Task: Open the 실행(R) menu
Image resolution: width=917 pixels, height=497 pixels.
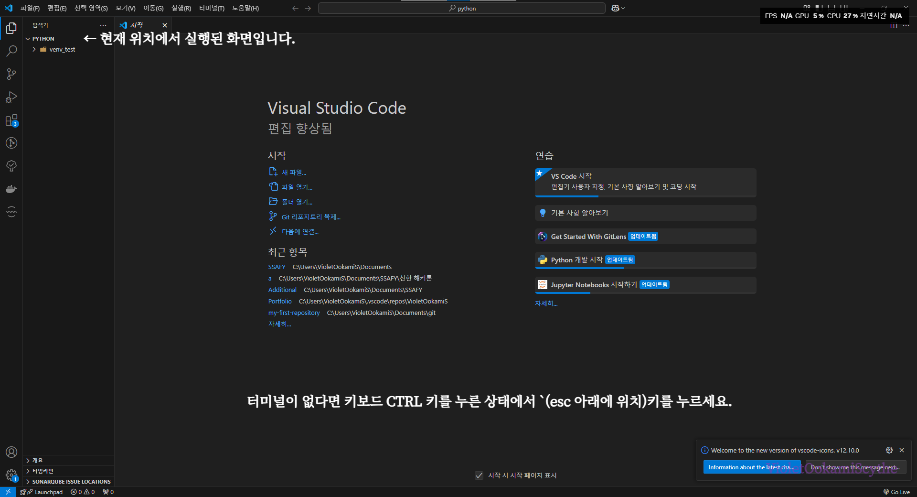Action: (x=181, y=8)
